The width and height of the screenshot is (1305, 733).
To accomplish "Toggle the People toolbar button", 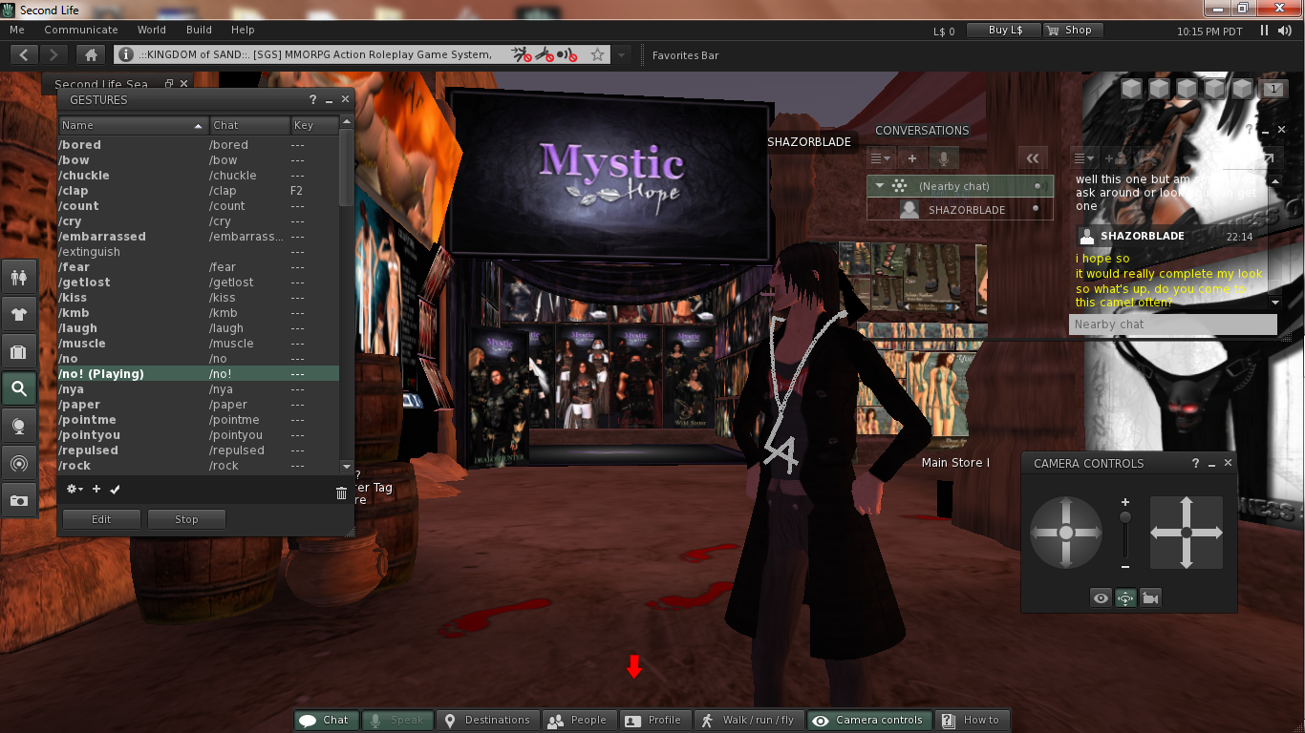I will pyautogui.click(x=579, y=721).
